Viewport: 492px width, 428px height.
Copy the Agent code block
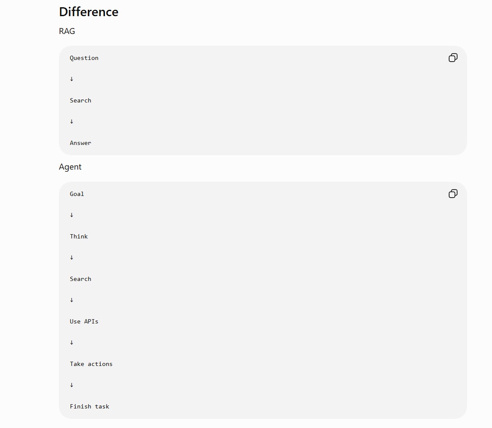tap(453, 194)
